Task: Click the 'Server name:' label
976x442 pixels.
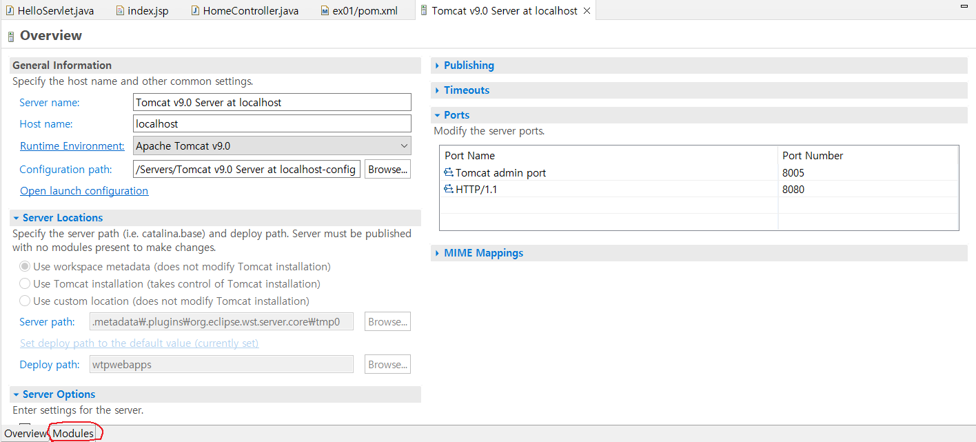Action: point(50,103)
